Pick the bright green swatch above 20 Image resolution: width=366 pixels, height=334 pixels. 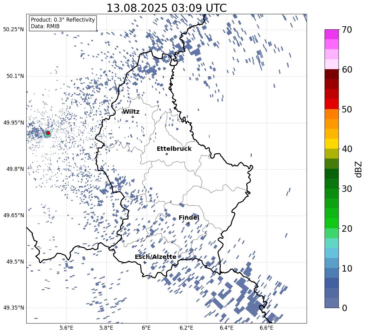[332, 223]
